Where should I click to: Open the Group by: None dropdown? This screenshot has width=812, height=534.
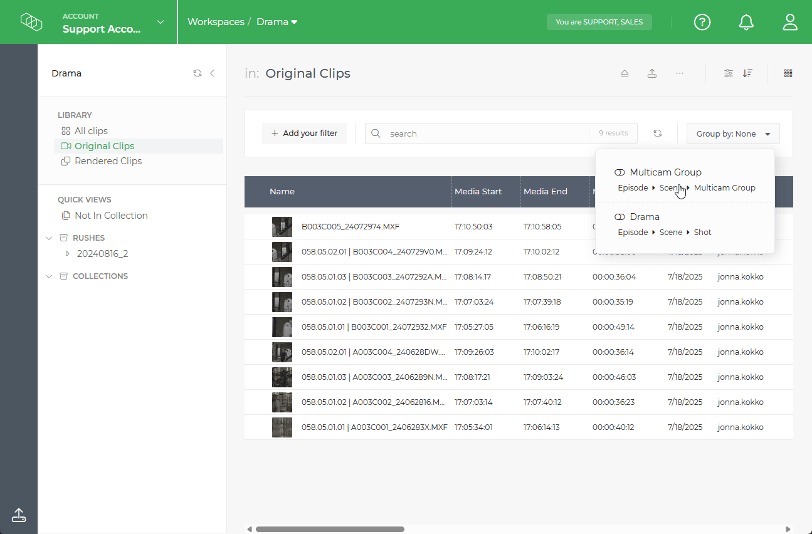point(732,133)
